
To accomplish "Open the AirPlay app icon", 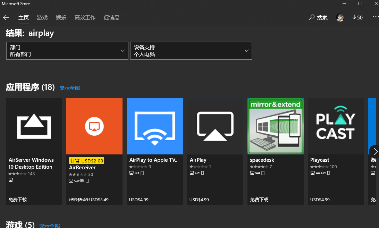I will click(215, 126).
